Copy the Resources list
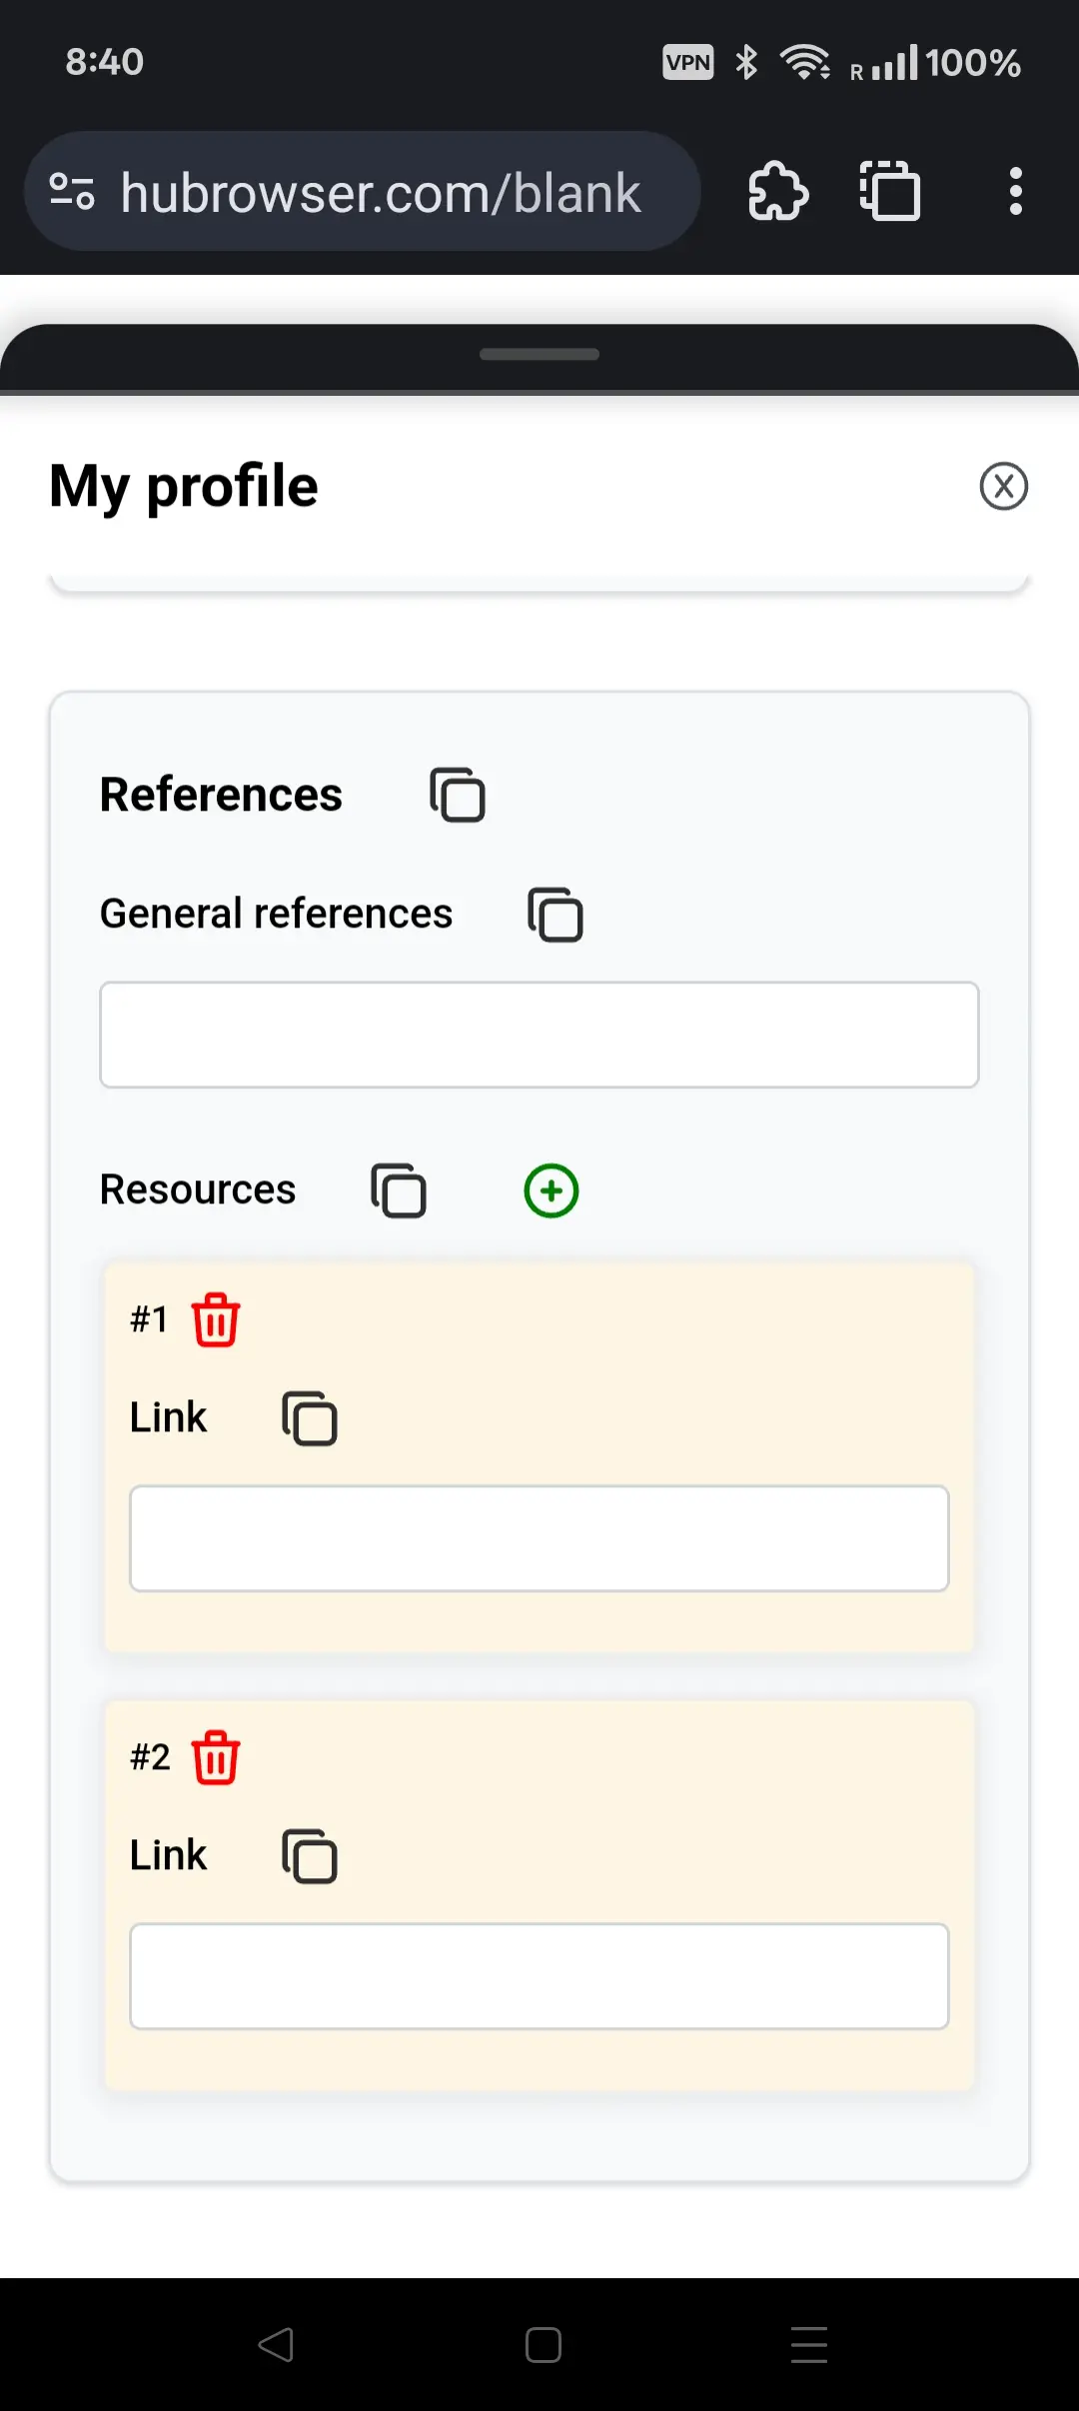The image size is (1079, 2411). point(399,1191)
